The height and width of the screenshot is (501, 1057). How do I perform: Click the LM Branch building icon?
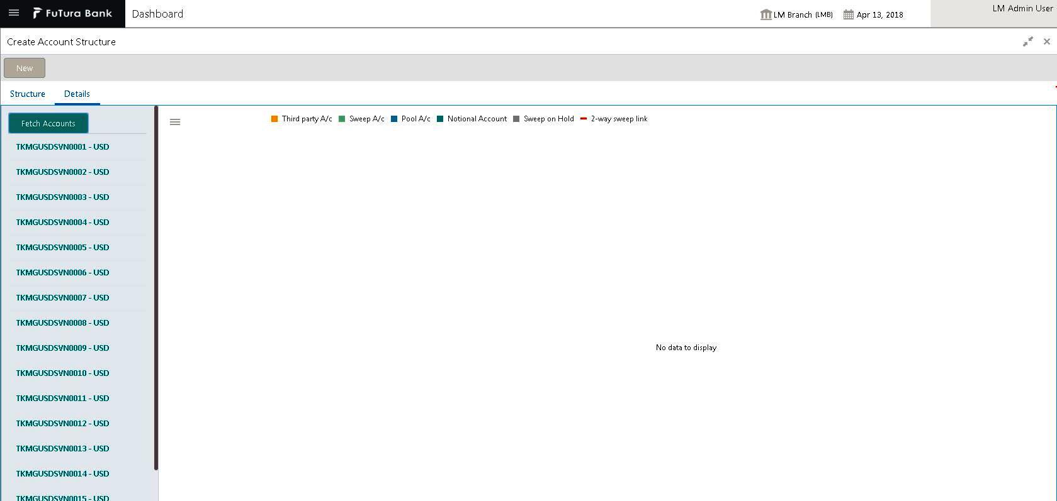(766, 14)
